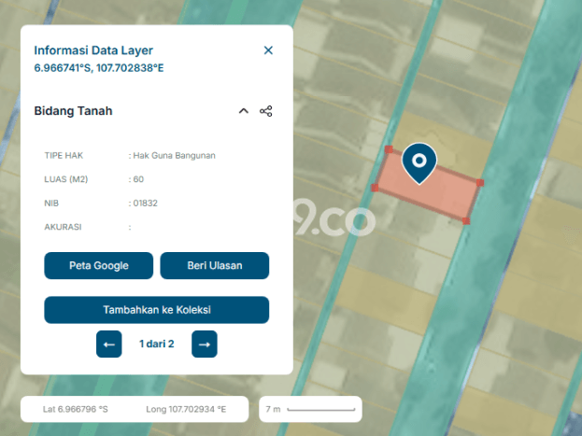Click the LUAS (M2) label
Image resolution: width=582 pixels, height=436 pixels.
66,179
